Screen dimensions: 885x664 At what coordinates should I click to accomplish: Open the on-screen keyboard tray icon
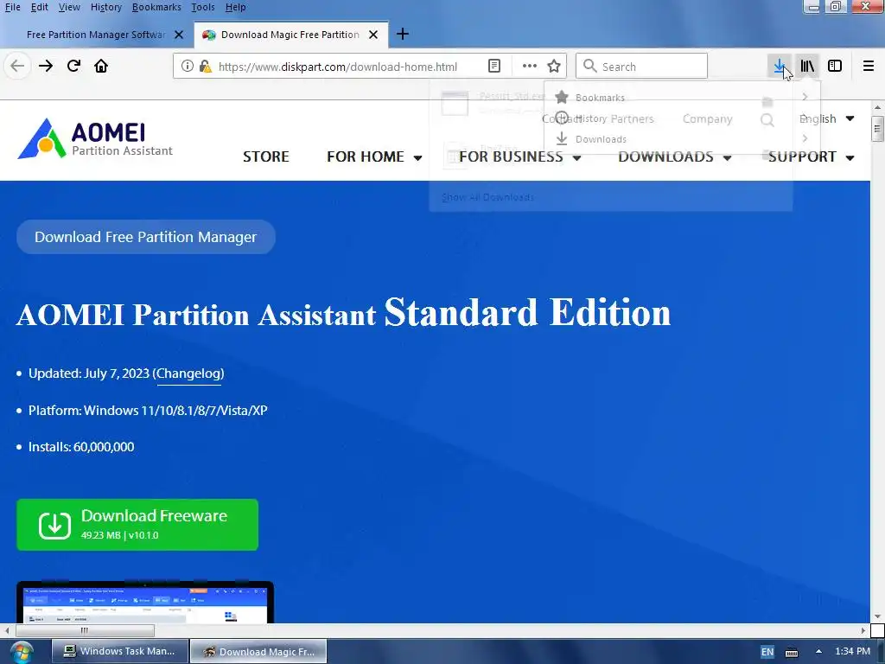(x=792, y=652)
